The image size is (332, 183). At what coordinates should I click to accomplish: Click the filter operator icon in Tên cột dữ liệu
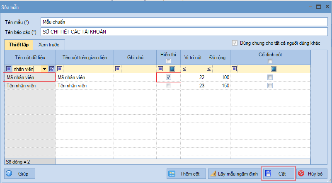pyautogui.click(x=9, y=69)
